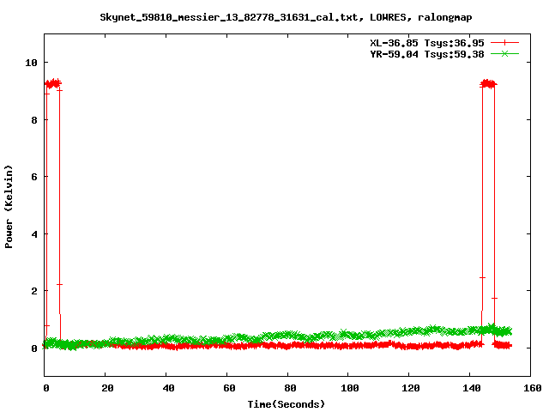Select legend entry XL-36.85 Tsys:36.95
This screenshot has height=412, width=549.
click(x=427, y=43)
